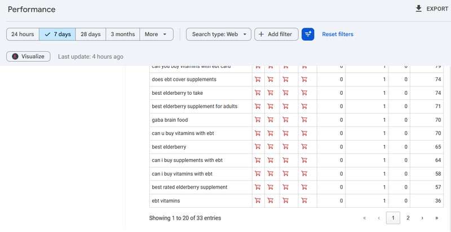The height and width of the screenshot is (232, 451).
Task: Click query 'does ebt cover supplements'
Action: (x=184, y=80)
